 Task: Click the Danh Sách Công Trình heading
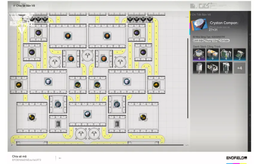pyautogui.click(x=207, y=47)
